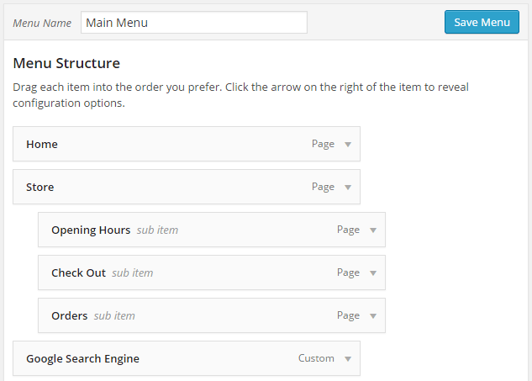Expand Google Search Engine arrow
Viewport: 532px width, 381px height.
click(348, 358)
